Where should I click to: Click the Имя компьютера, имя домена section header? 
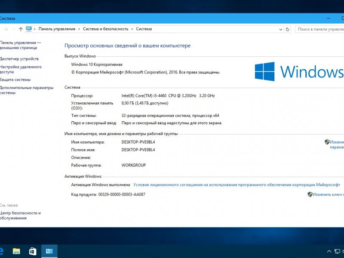pyautogui.click(x=121, y=134)
